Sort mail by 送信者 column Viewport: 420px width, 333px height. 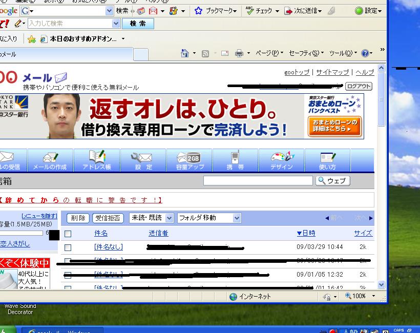[x=158, y=233]
